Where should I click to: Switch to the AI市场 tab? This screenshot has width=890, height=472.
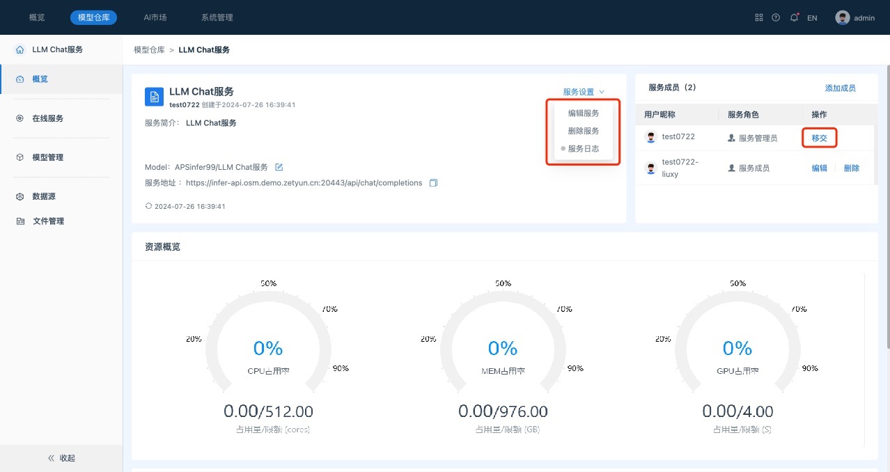click(x=155, y=17)
